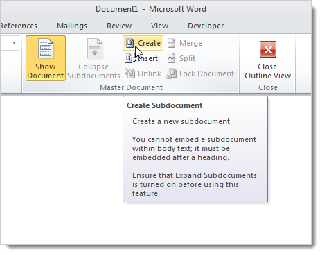Click Create subdocument in Master Document group

tap(143, 43)
